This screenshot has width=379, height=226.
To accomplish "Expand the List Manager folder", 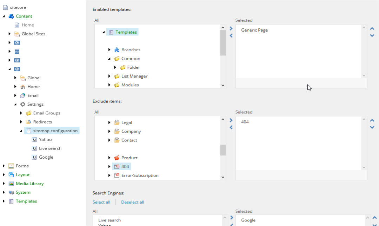I will point(109,76).
